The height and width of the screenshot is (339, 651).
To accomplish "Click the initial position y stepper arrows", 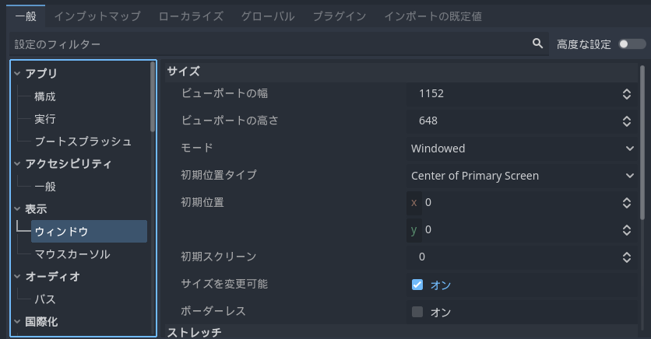I will pos(627,230).
